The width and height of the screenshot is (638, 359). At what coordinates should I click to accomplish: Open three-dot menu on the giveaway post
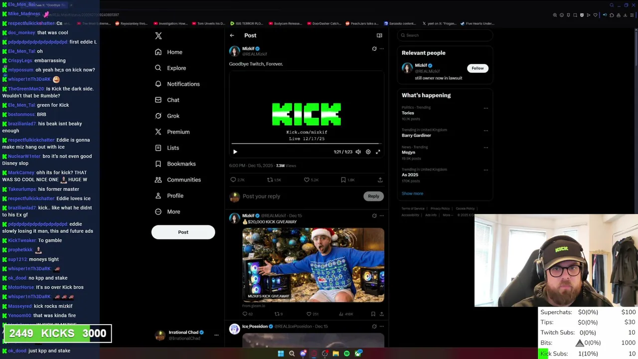[382, 216]
